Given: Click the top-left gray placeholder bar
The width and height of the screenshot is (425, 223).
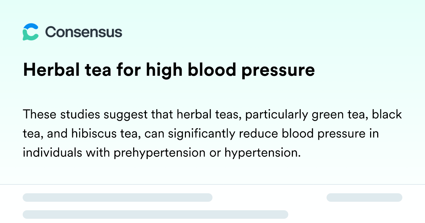Looking at the screenshot, I should (117, 198).
